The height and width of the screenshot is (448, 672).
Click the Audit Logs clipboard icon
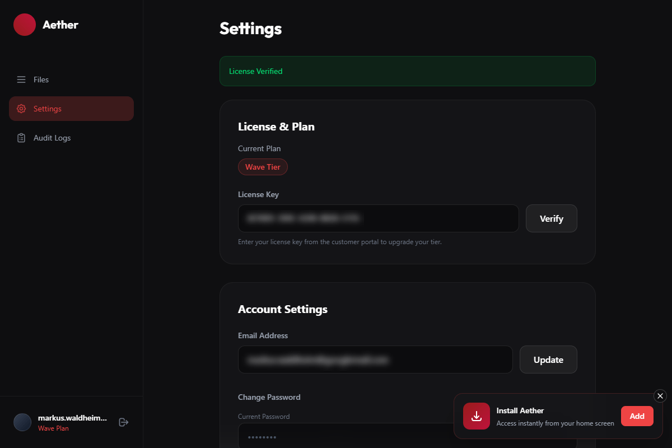point(21,138)
